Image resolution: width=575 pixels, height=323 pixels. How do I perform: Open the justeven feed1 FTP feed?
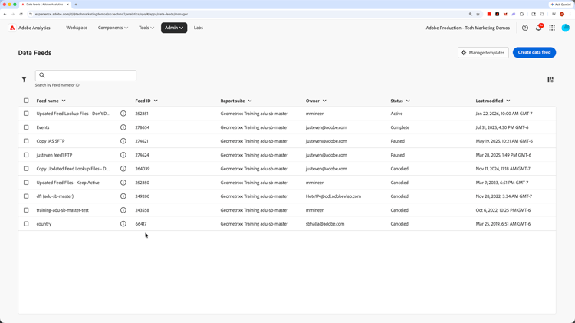coord(54,155)
